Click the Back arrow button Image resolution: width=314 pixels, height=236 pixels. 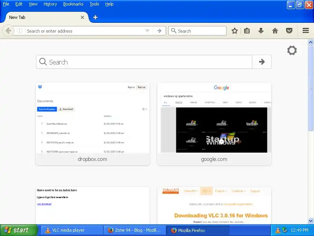[8, 31]
